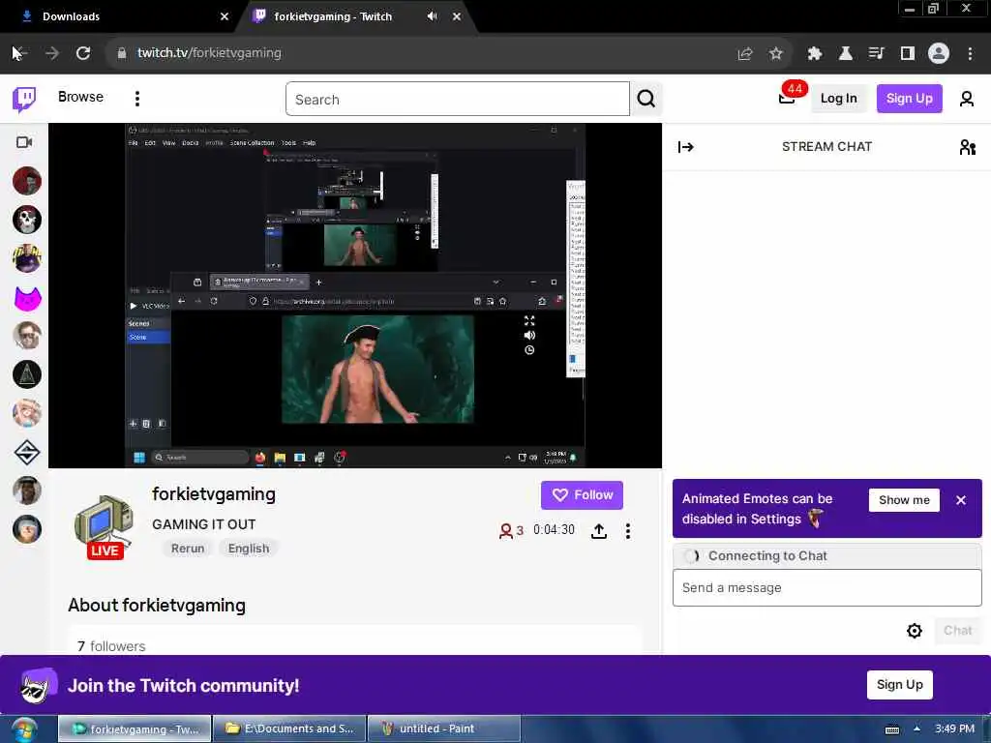Click the Twitch logo home icon
991x743 pixels.
pos(24,99)
